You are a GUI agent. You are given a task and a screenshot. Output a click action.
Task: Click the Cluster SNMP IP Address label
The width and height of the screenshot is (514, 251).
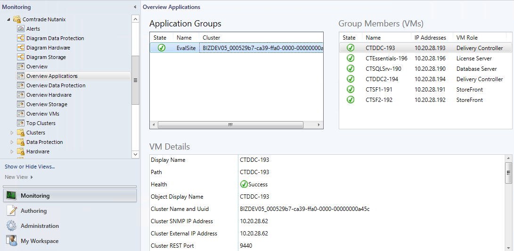click(x=182, y=221)
